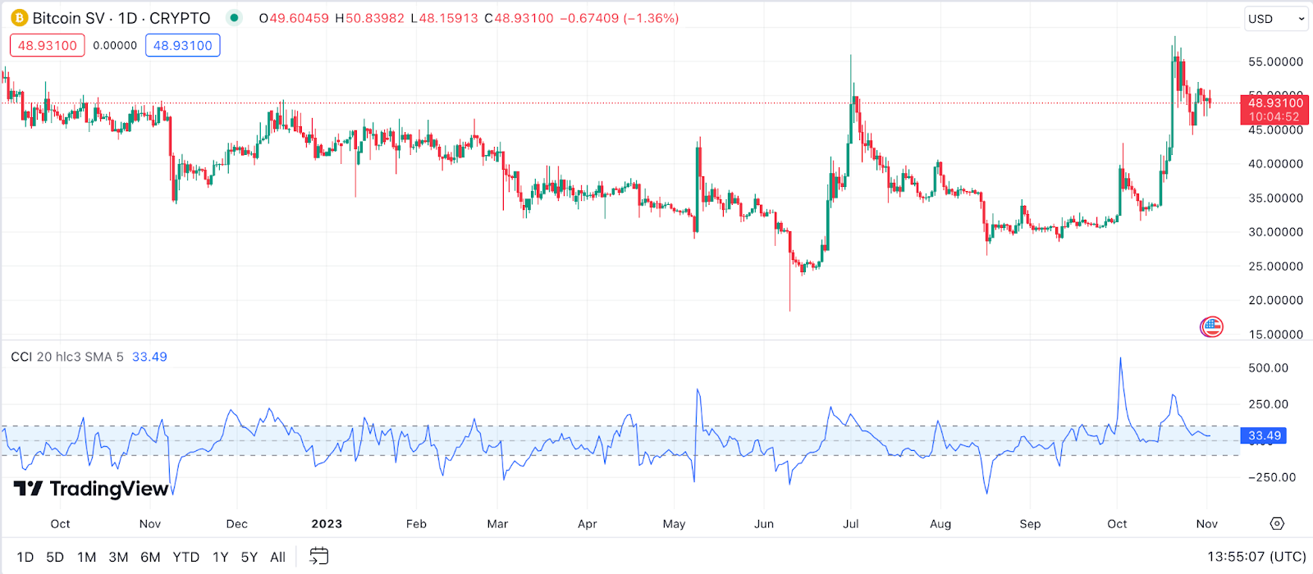This screenshot has width=1313, height=574.
Task: Open the USD currency dropdown
Action: [x=1276, y=19]
